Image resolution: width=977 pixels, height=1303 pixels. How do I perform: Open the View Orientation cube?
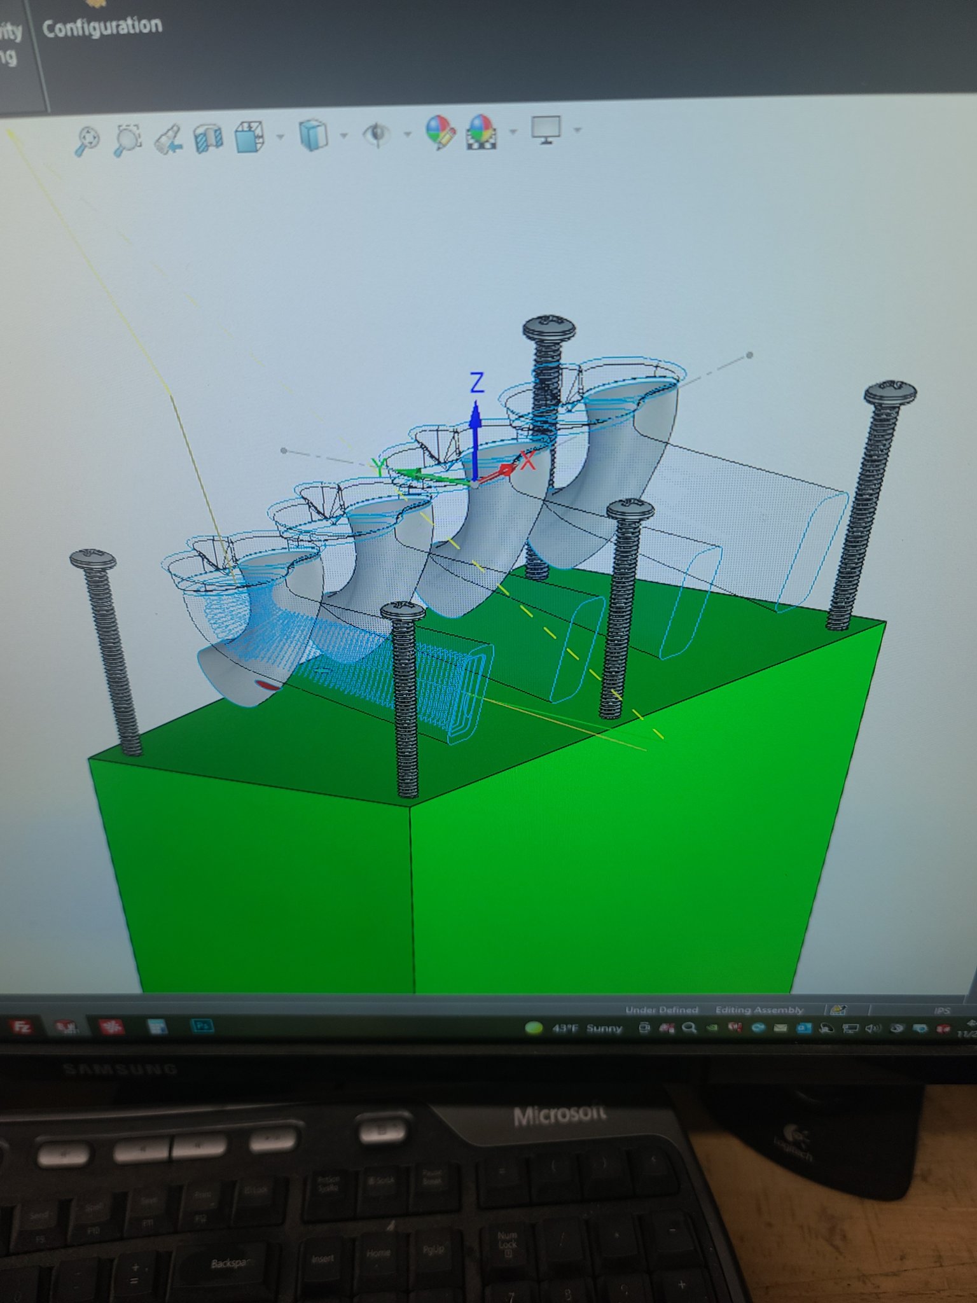click(x=248, y=137)
